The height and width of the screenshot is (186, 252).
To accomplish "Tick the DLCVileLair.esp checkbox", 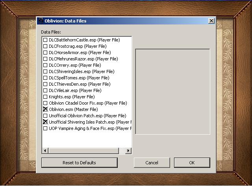I will tap(45, 90).
